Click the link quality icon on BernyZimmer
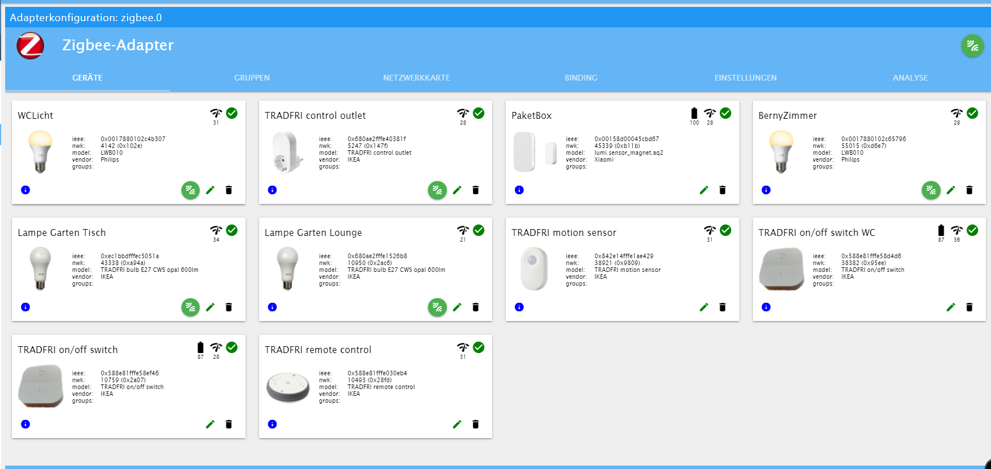 tap(957, 113)
